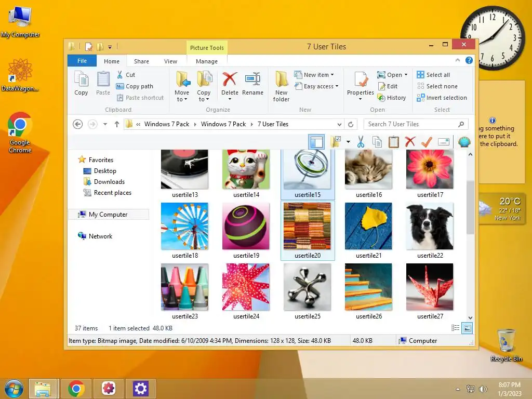This screenshot has width=532, height=399.
Task: Select the usertile18 ferris wheel thumbnail
Action: click(184, 227)
